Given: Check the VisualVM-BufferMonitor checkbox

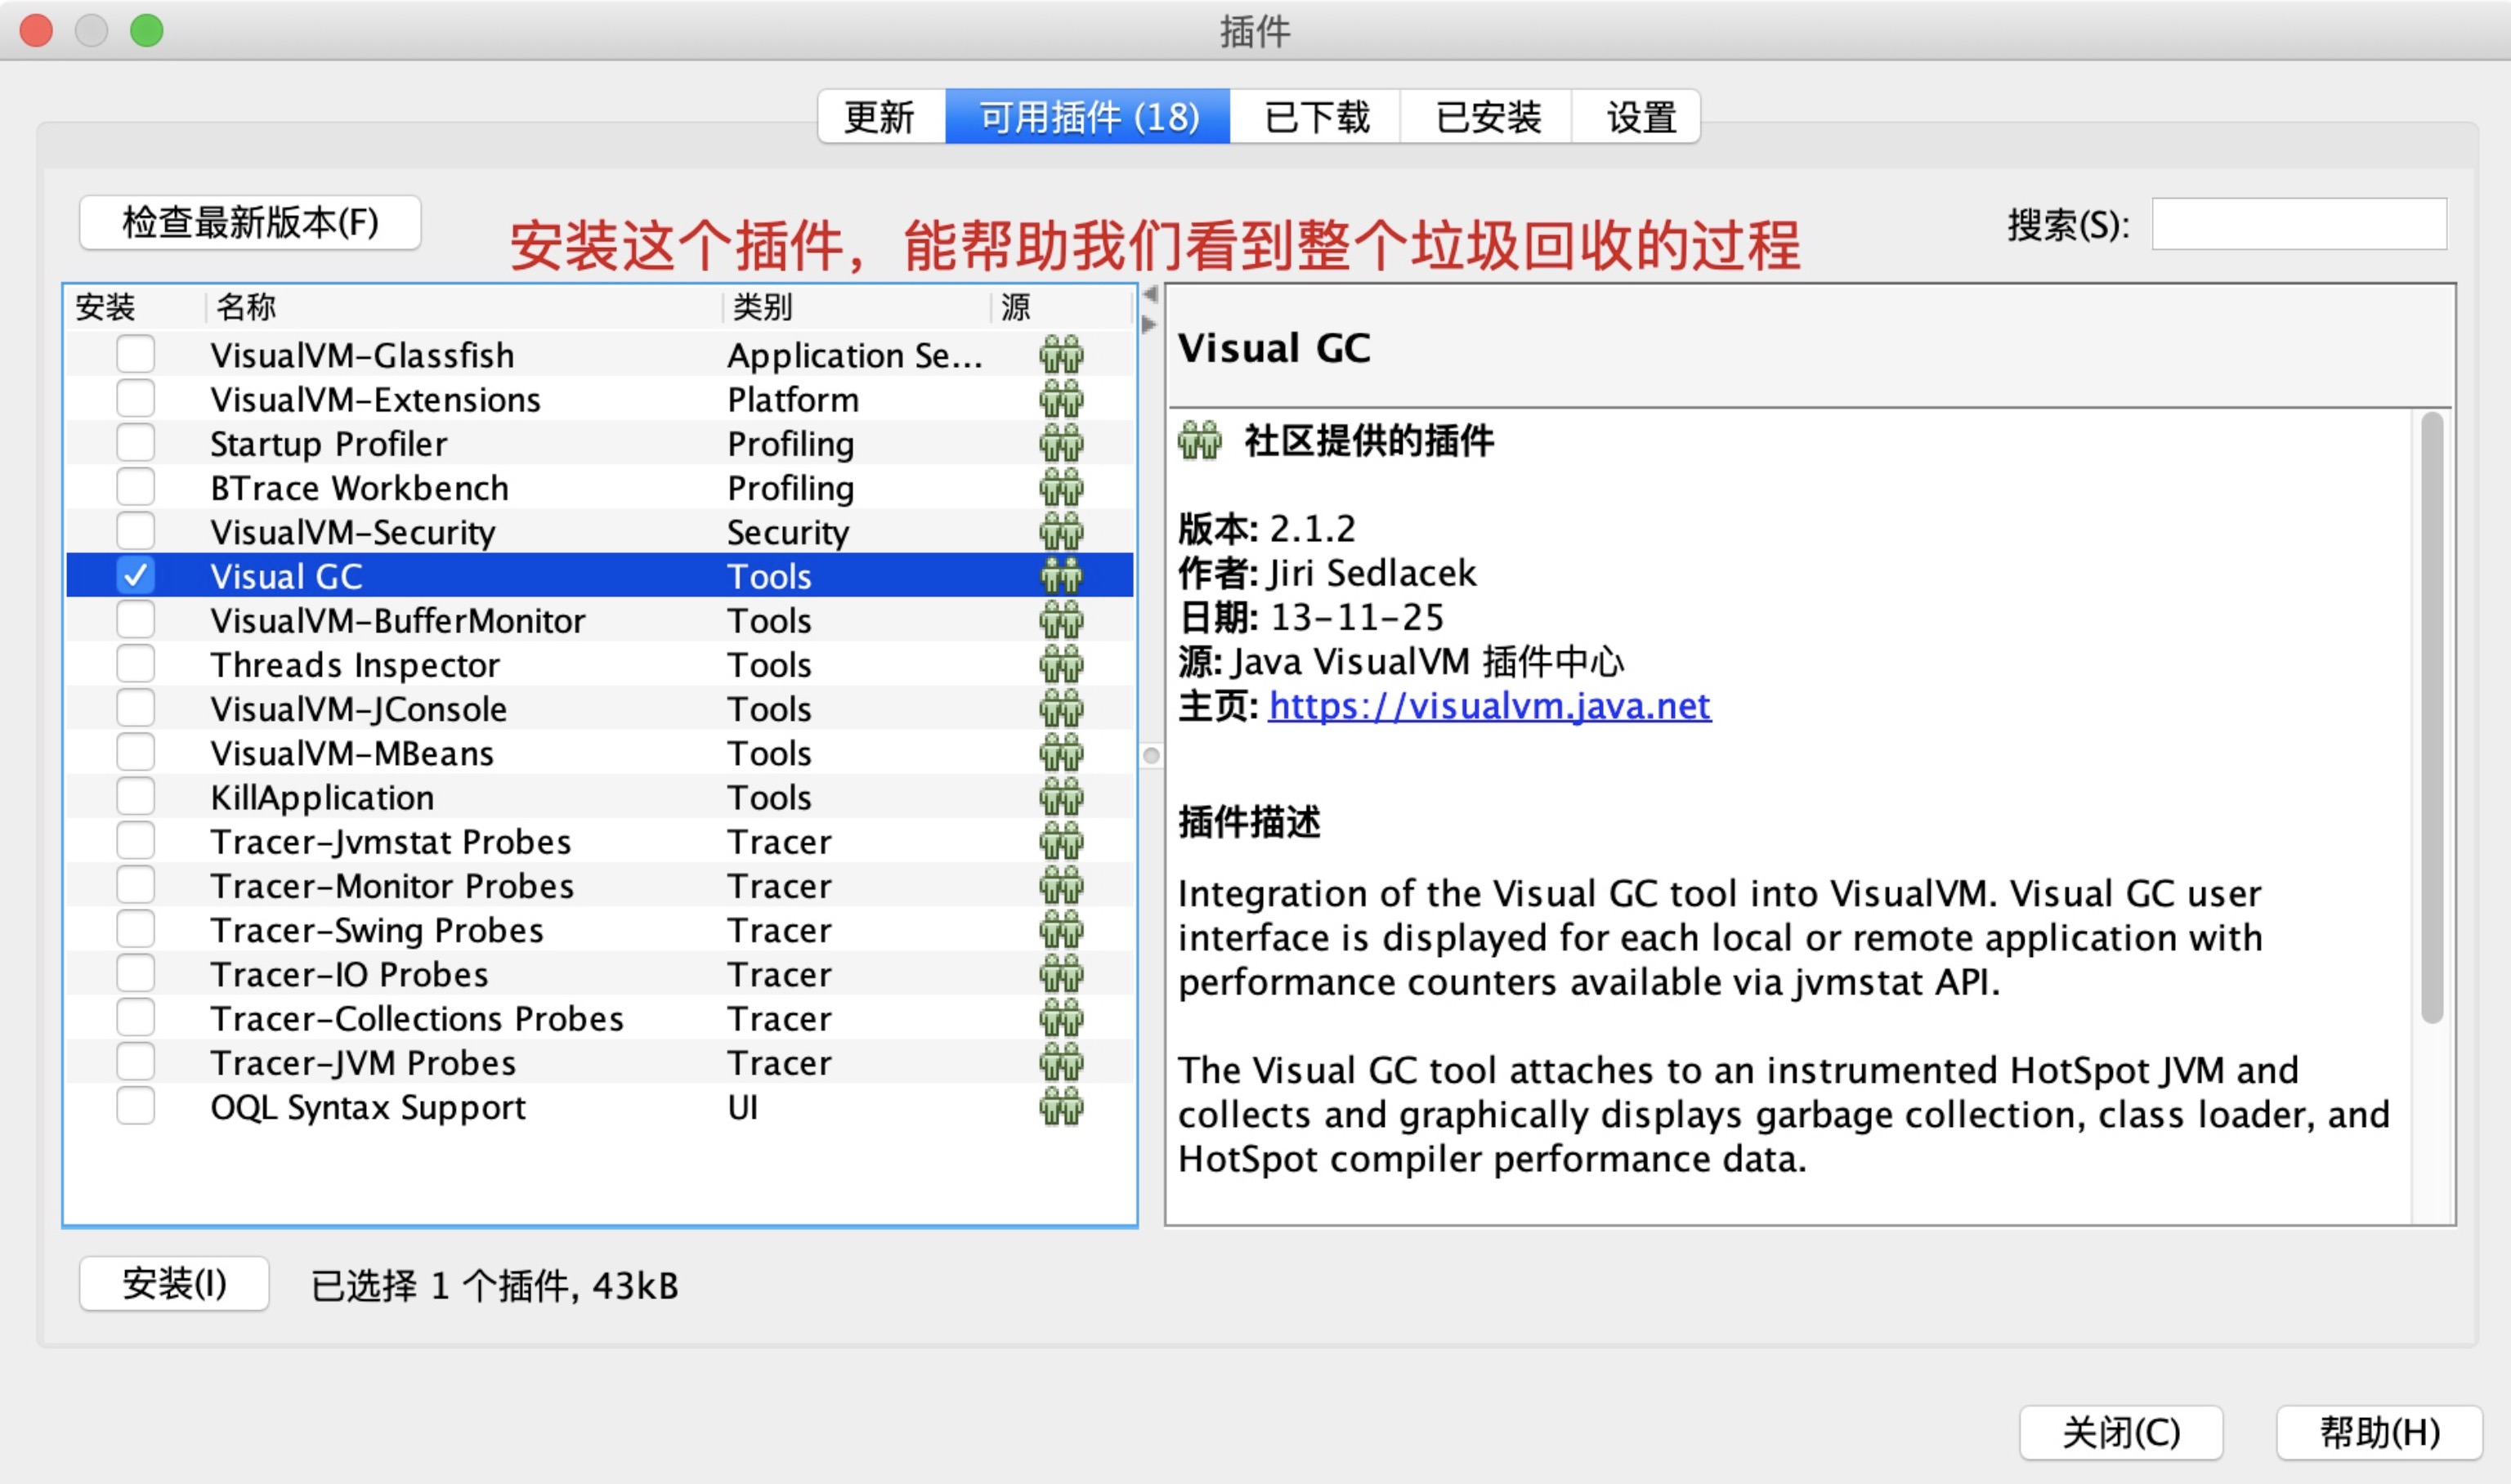Looking at the screenshot, I should click(x=135, y=619).
